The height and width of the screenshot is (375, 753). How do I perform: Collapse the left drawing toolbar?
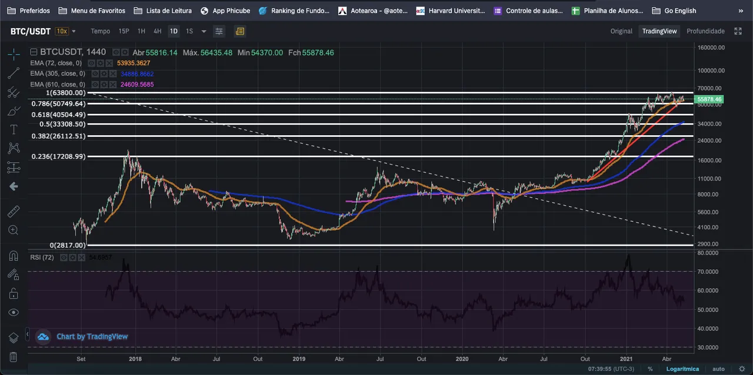pos(27,334)
